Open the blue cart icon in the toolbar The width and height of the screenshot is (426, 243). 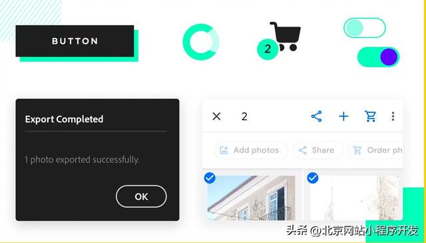pyautogui.click(x=370, y=116)
